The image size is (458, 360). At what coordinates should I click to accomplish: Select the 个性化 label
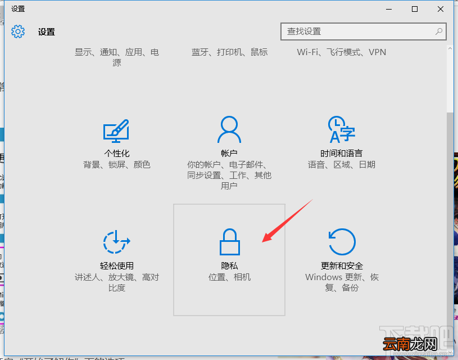tap(116, 153)
